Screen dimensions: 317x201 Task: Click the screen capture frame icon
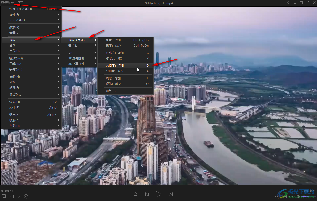pyautogui.click(x=34, y=196)
